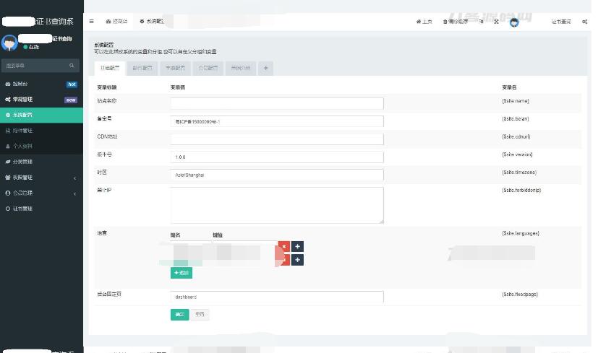Open the language switch icon in header
Viewport: 598px width, 353px height.
(482, 22)
